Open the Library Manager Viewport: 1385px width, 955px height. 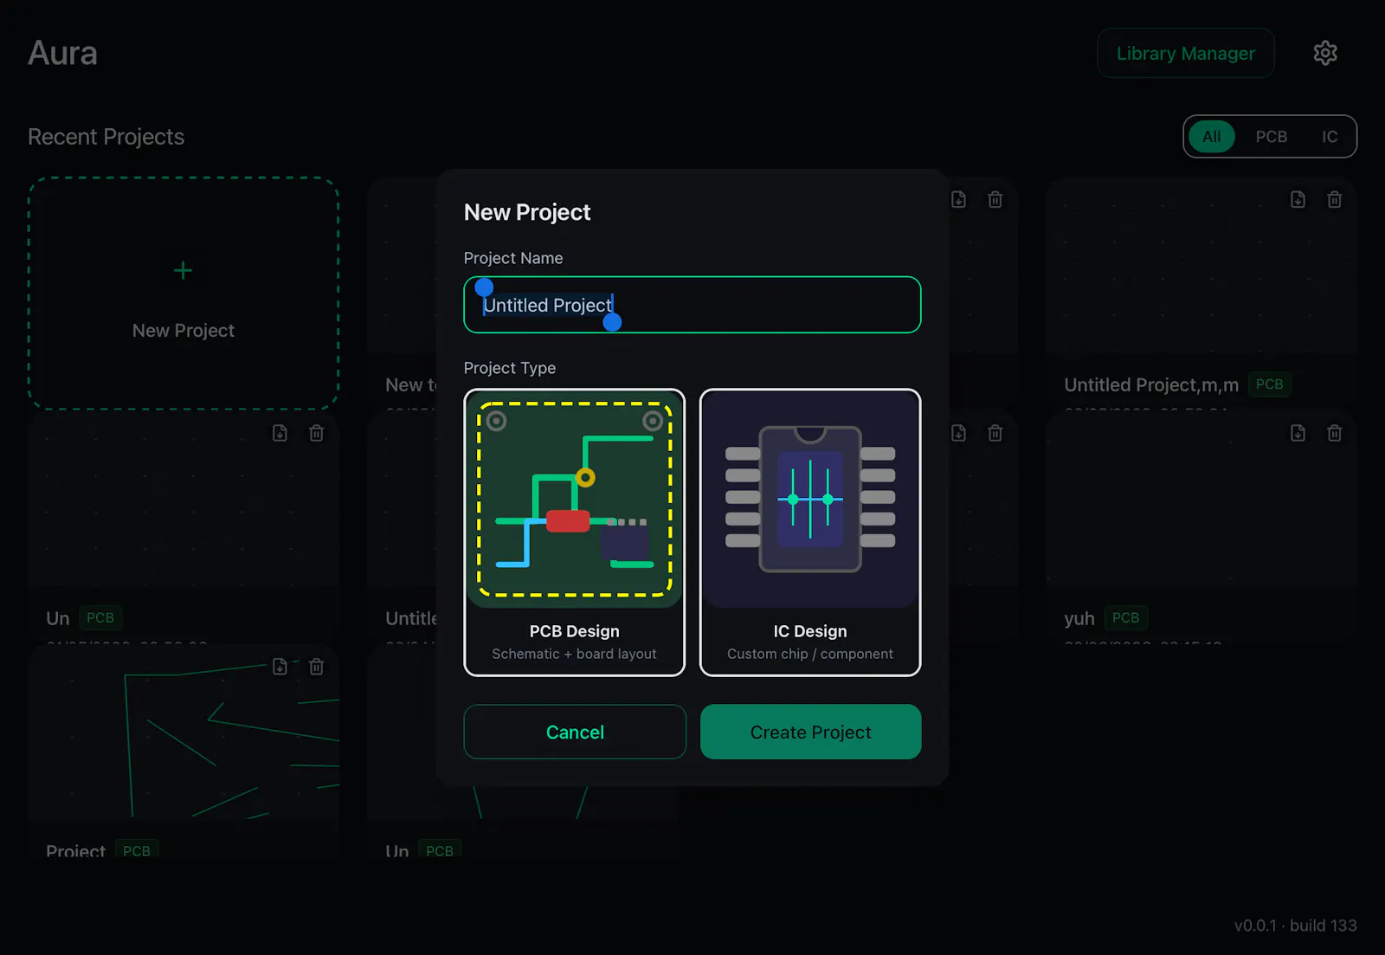(x=1185, y=53)
